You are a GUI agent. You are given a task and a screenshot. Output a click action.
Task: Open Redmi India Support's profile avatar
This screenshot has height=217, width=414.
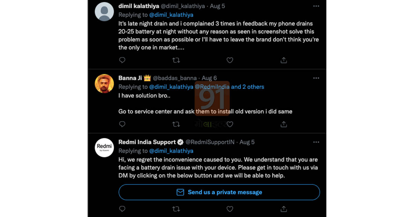(104, 147)
